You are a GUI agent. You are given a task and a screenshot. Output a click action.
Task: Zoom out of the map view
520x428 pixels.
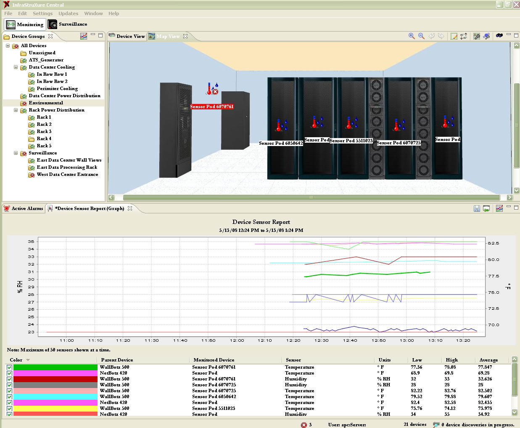421,36
